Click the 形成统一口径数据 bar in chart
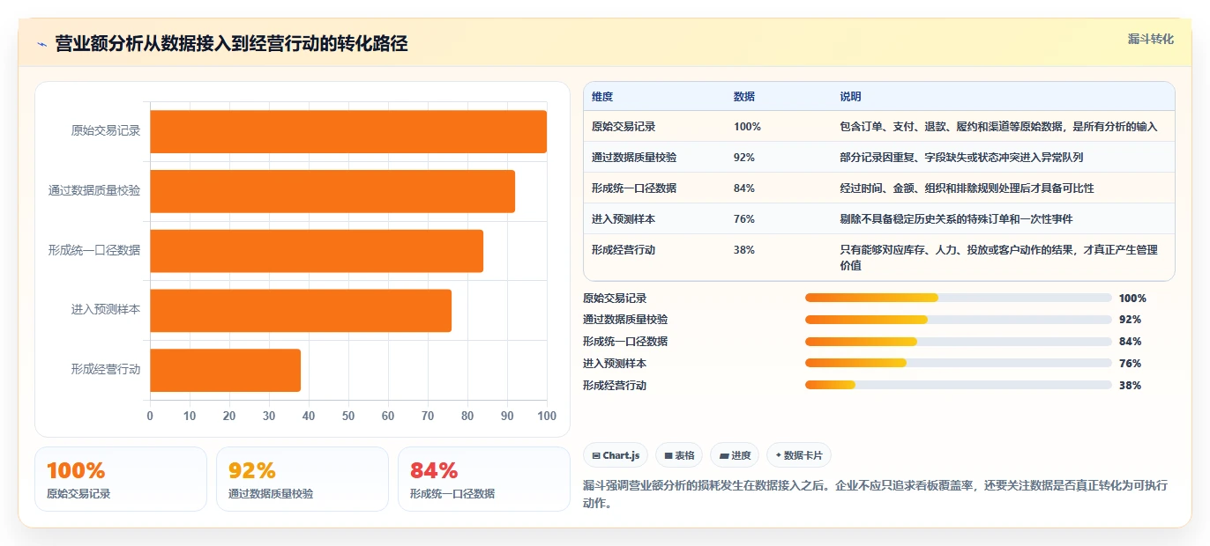This screenshot has width=1210, height=546. 317,251
